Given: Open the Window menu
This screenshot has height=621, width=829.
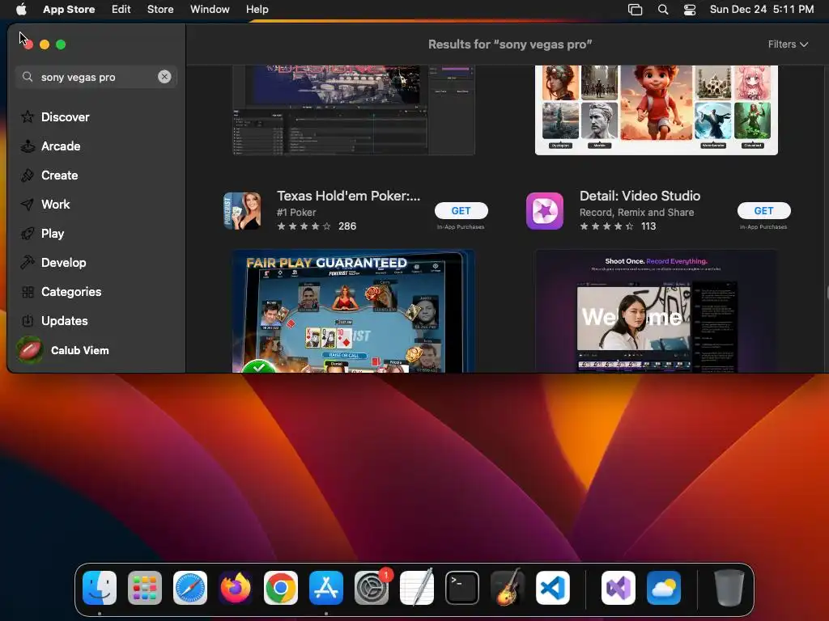Looking at the screenshot, I should 210,10.
